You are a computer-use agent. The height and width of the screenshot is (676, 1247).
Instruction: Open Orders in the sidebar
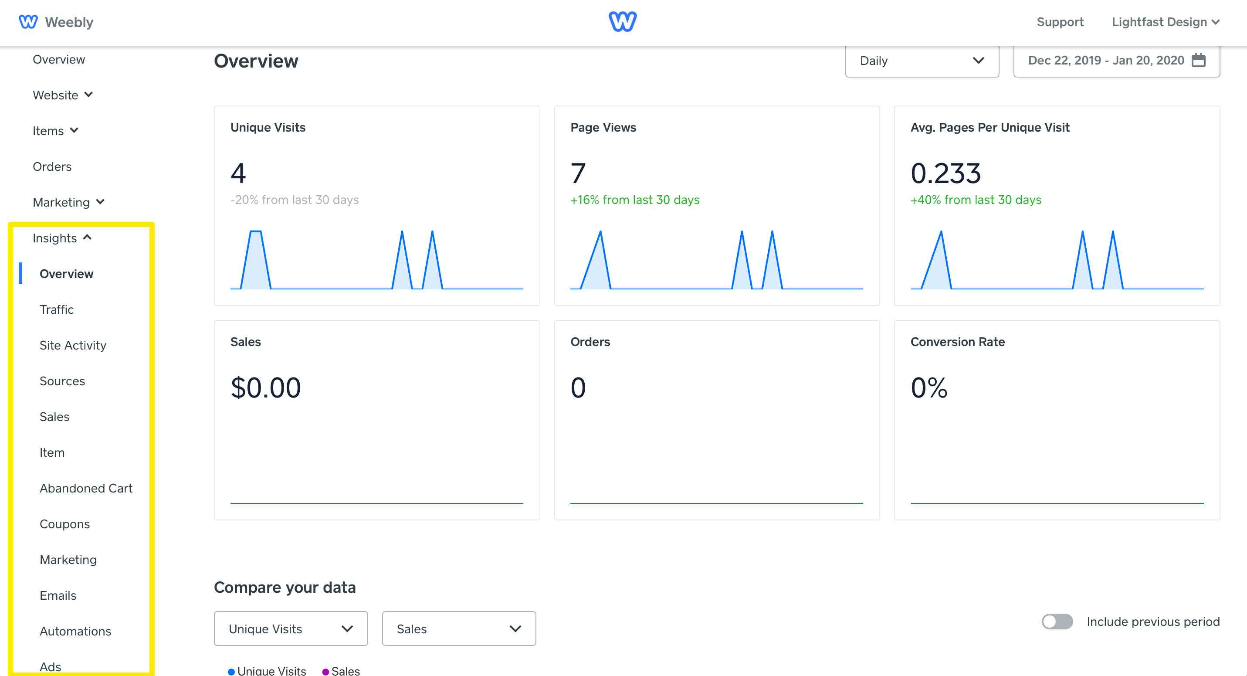(52, 166)
